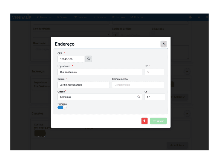Open the Cadastros menu

click(44, 17)
